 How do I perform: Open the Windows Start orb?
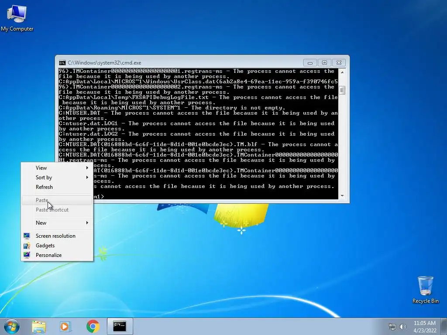pyautogui.click(x=12, y=326)
